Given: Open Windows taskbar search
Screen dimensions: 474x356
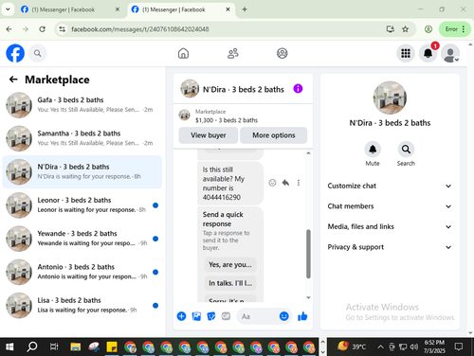Looking at the screenshot, I should (x=32, y=347).
